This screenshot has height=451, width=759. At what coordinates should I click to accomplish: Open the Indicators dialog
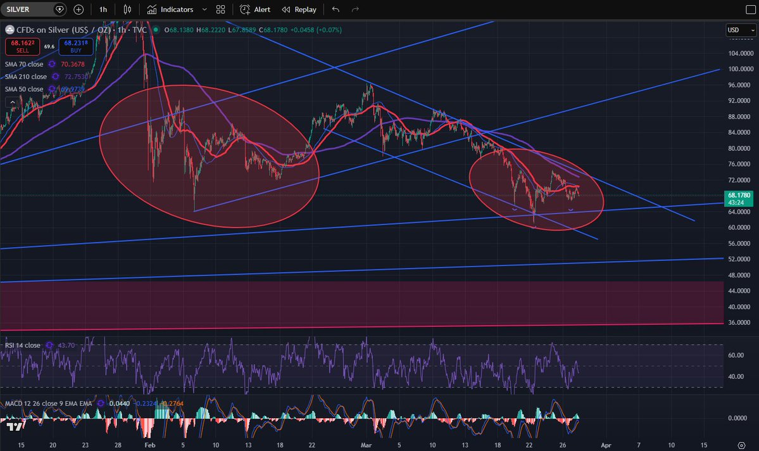coord(170,10)
